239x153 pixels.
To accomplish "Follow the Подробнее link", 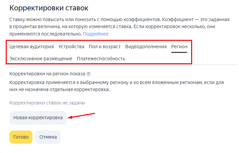I will click(96, 34).
